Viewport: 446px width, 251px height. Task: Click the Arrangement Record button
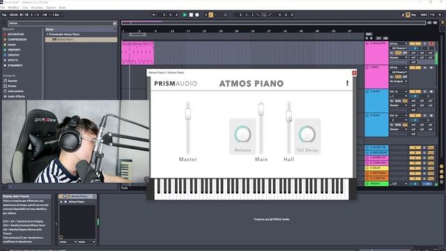pyautogui.click(x=197, y=15)
